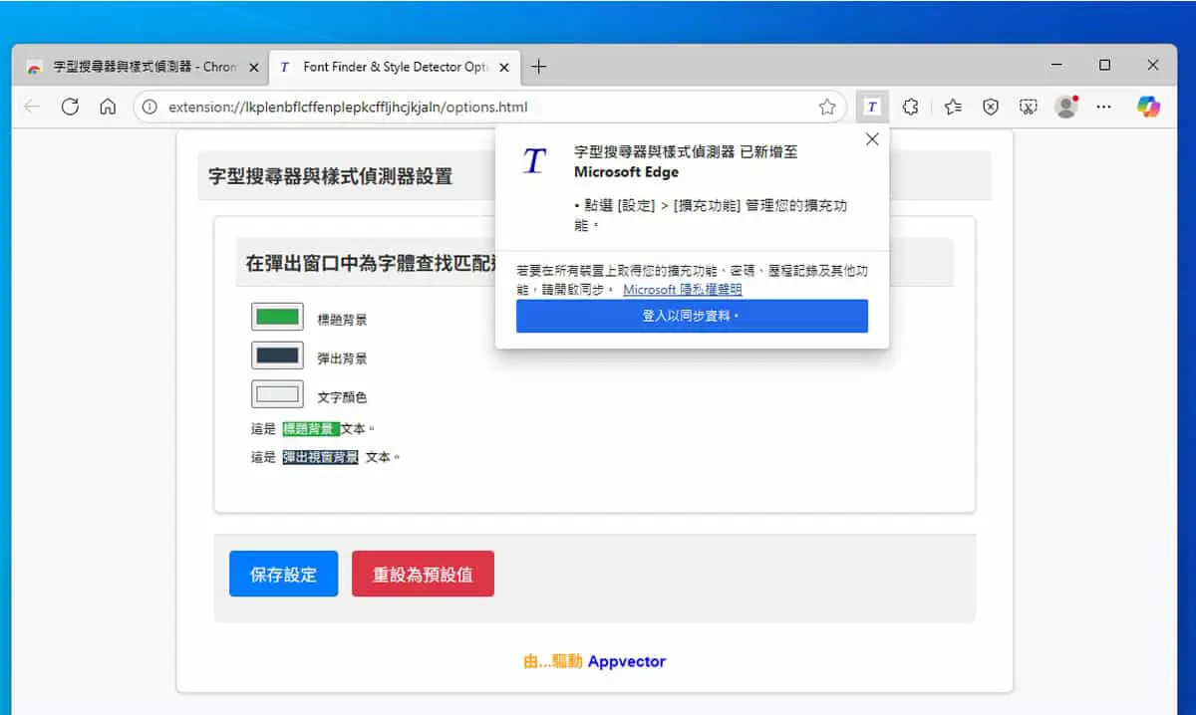Click the screenshot capture toolbar icon
The height and width of the screenshot is (715, 1196).
1028,107
